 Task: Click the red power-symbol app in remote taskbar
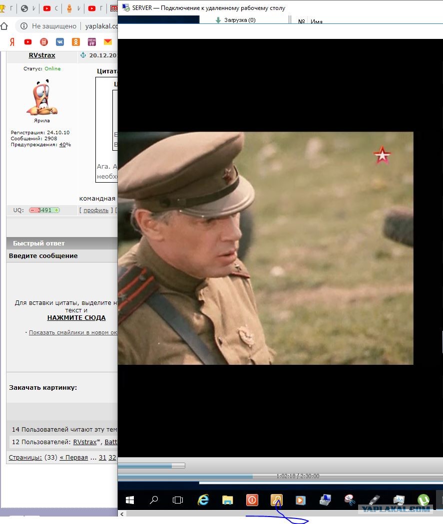(252, 500)
